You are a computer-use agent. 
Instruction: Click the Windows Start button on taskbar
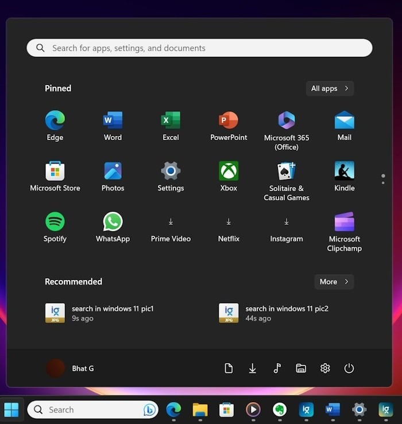[x=11, y=410]
